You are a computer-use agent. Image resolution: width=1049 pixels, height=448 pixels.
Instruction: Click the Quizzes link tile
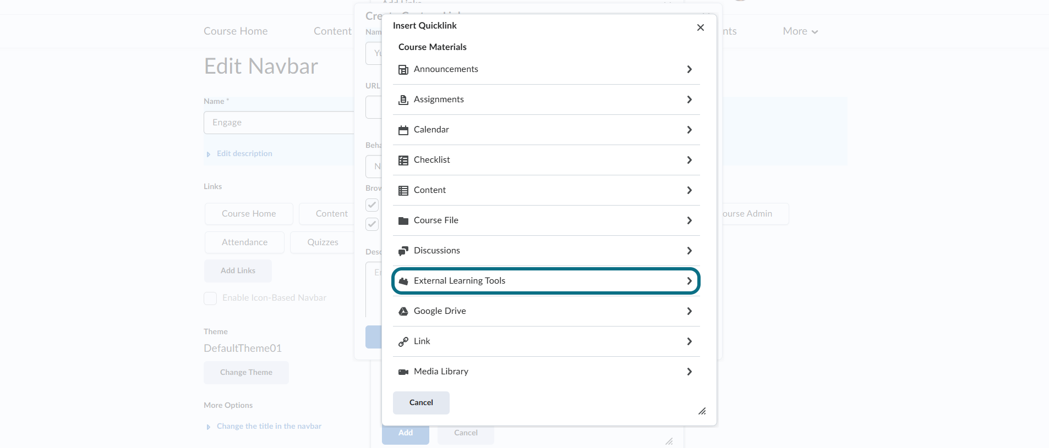tap(323, 242)
